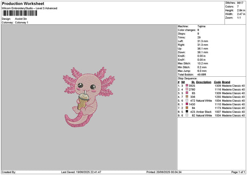247x175 pixels.
Task: Click the Max Jump value '6.0 mm'
Action: pos(202,71)
